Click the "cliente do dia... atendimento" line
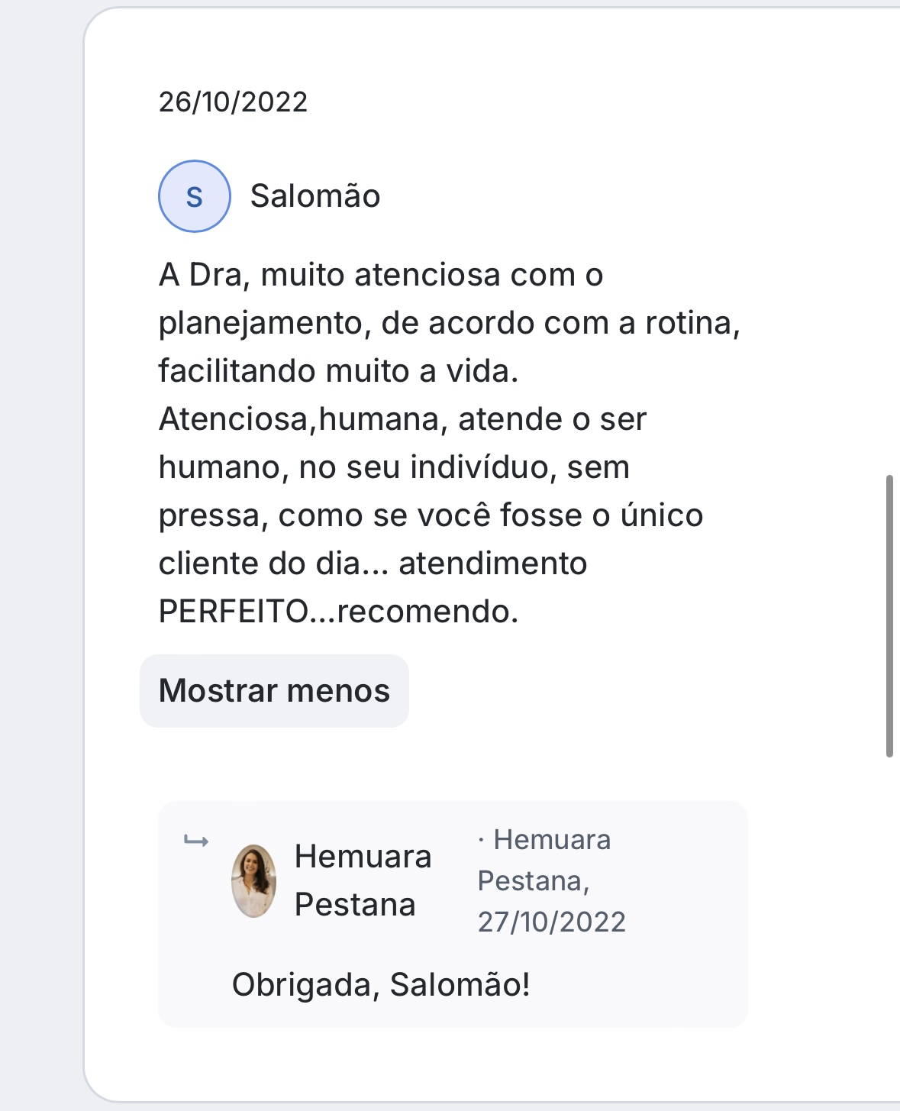This screenshot has height=1111, width=900. click(x=373, y=564)
